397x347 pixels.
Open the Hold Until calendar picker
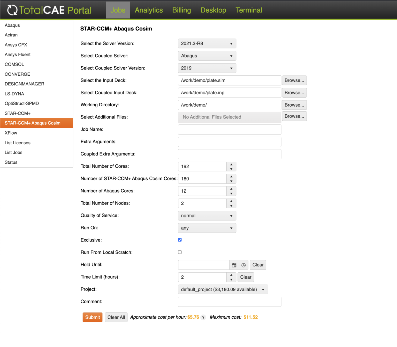coord(234,265)
